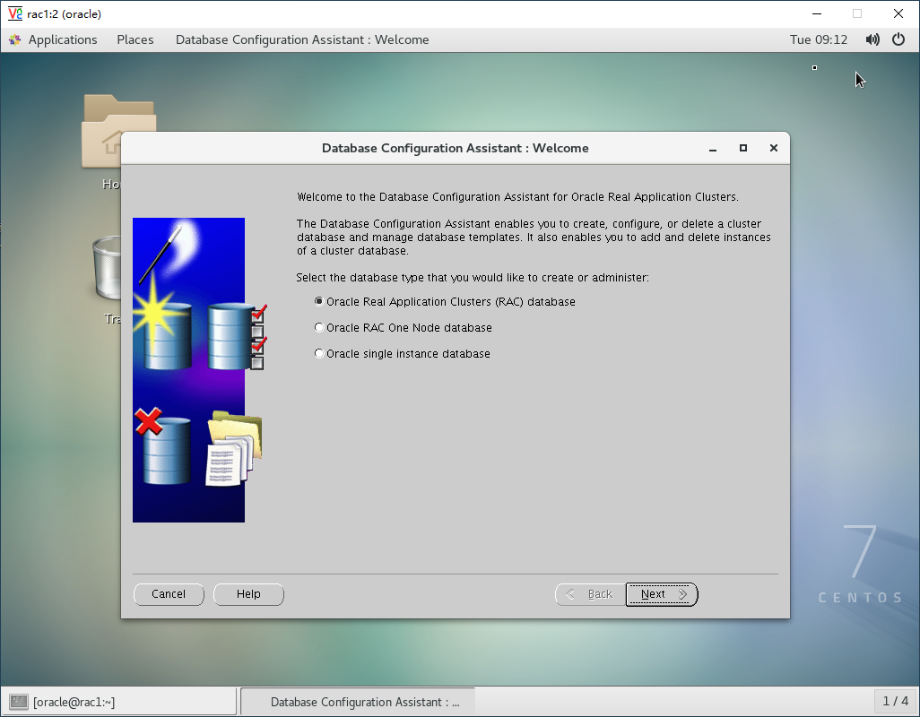Screen dimensions: 920x717
Task: Open the Applications menu
Action: tap(63, 39)
